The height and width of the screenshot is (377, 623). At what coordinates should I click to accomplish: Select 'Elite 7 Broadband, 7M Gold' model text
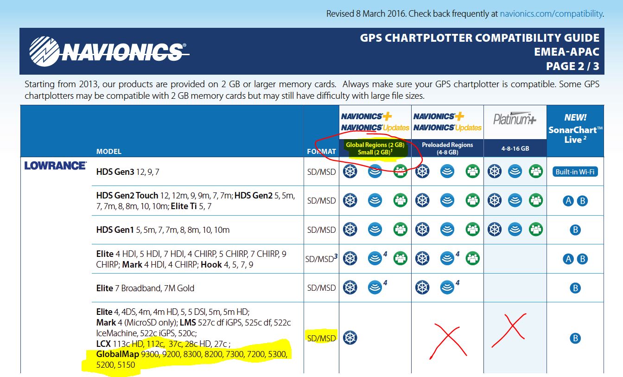(145, 288)
